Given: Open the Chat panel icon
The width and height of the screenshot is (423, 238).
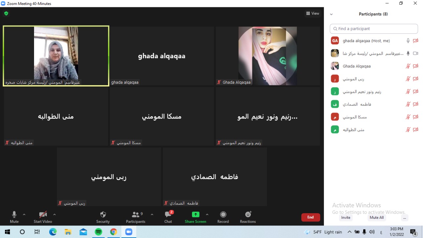Looking at the screenshot, I should click(168, 214).
